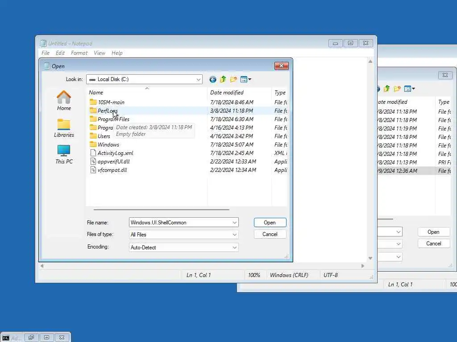Viewport: 457px width, 342px height.
Task: Maximize the minimized window at the bottom left
Action: [x=46, y=338]
